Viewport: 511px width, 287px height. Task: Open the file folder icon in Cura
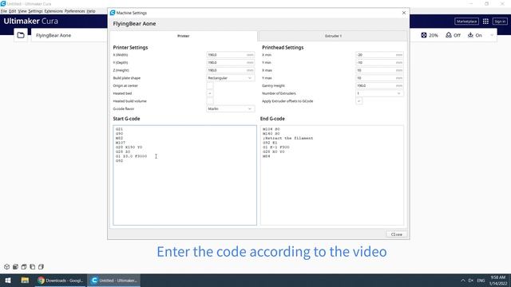[21, 35]
